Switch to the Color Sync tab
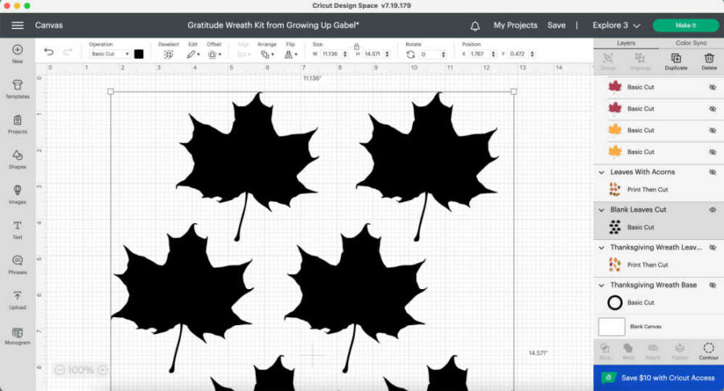The width and height of the screenshot is (724, 391). [691, 43]
